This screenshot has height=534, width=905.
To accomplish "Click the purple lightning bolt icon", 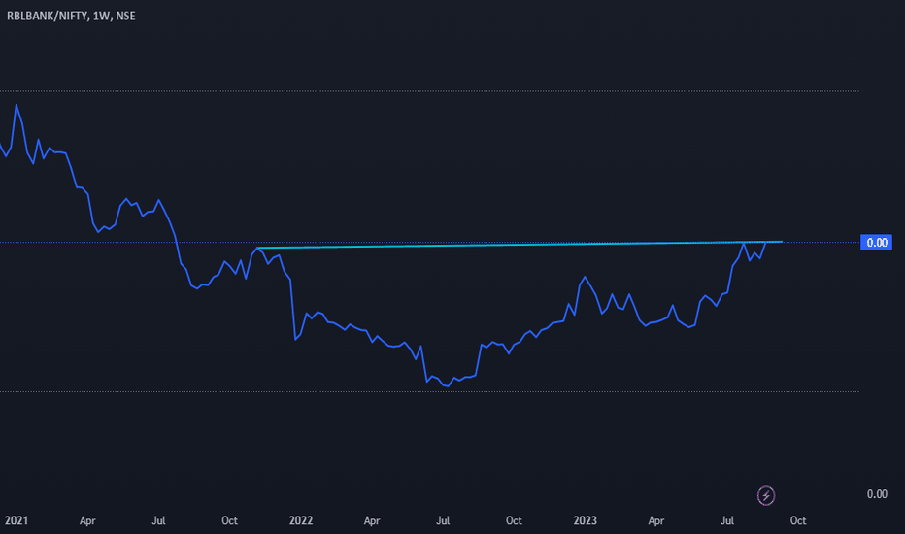I will tap(766, 495).
